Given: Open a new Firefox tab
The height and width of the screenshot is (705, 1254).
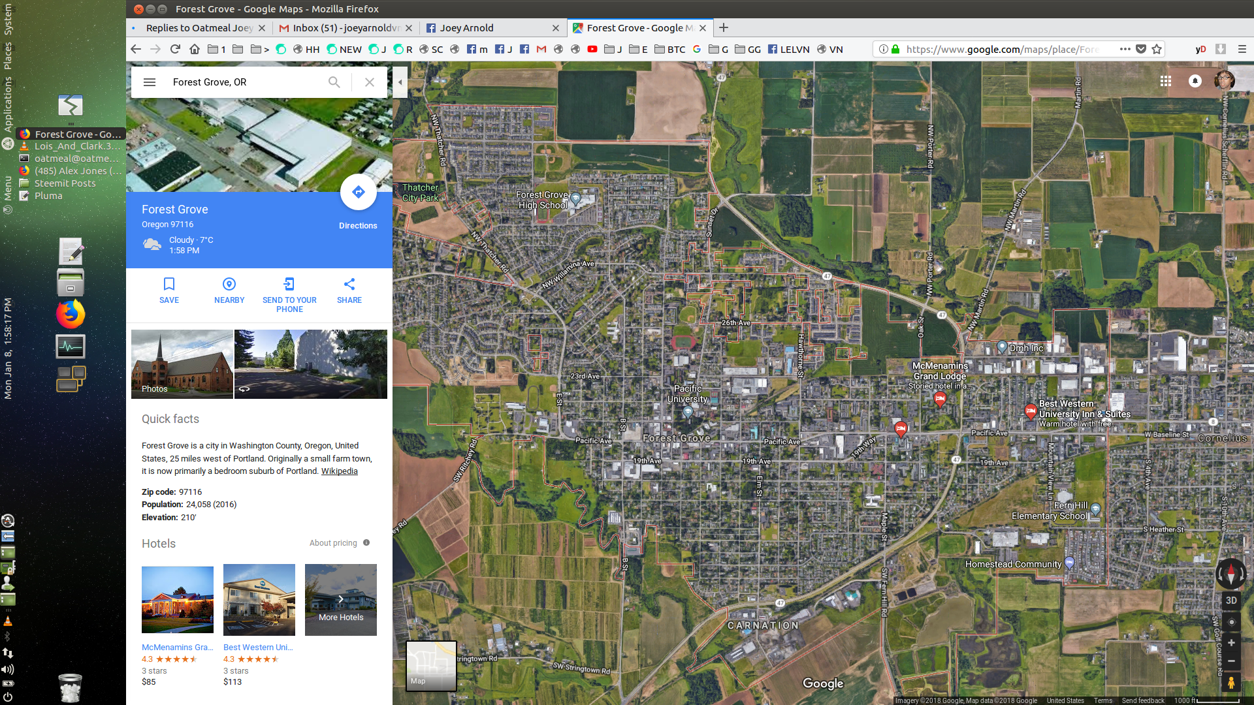Looking at the screenshot, I should [724, 28].
